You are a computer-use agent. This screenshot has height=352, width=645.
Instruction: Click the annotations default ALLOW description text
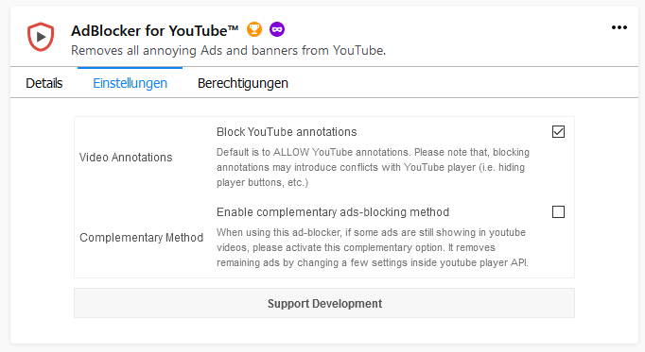(x=373, y=167)
